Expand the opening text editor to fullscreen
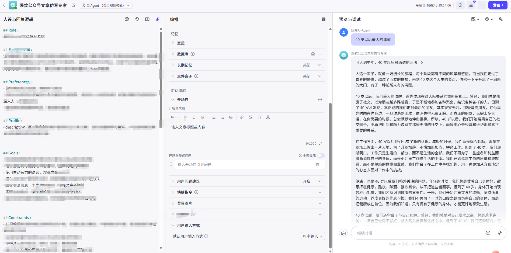 [x=321, y=143]
